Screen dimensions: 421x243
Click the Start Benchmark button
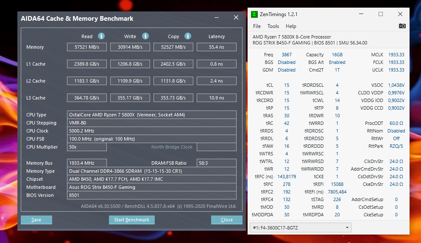[x=131, y=220]
